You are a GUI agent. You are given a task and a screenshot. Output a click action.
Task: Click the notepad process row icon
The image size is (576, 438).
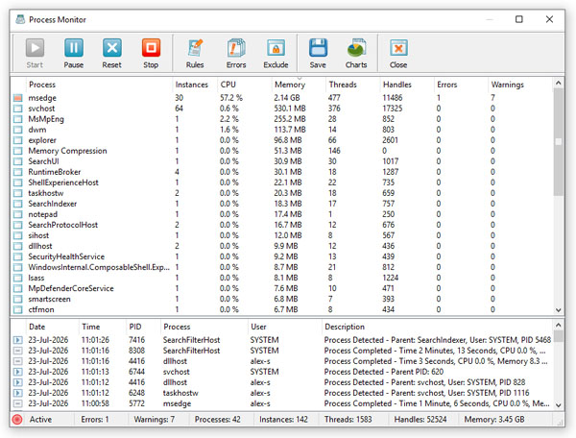[17, 214]
